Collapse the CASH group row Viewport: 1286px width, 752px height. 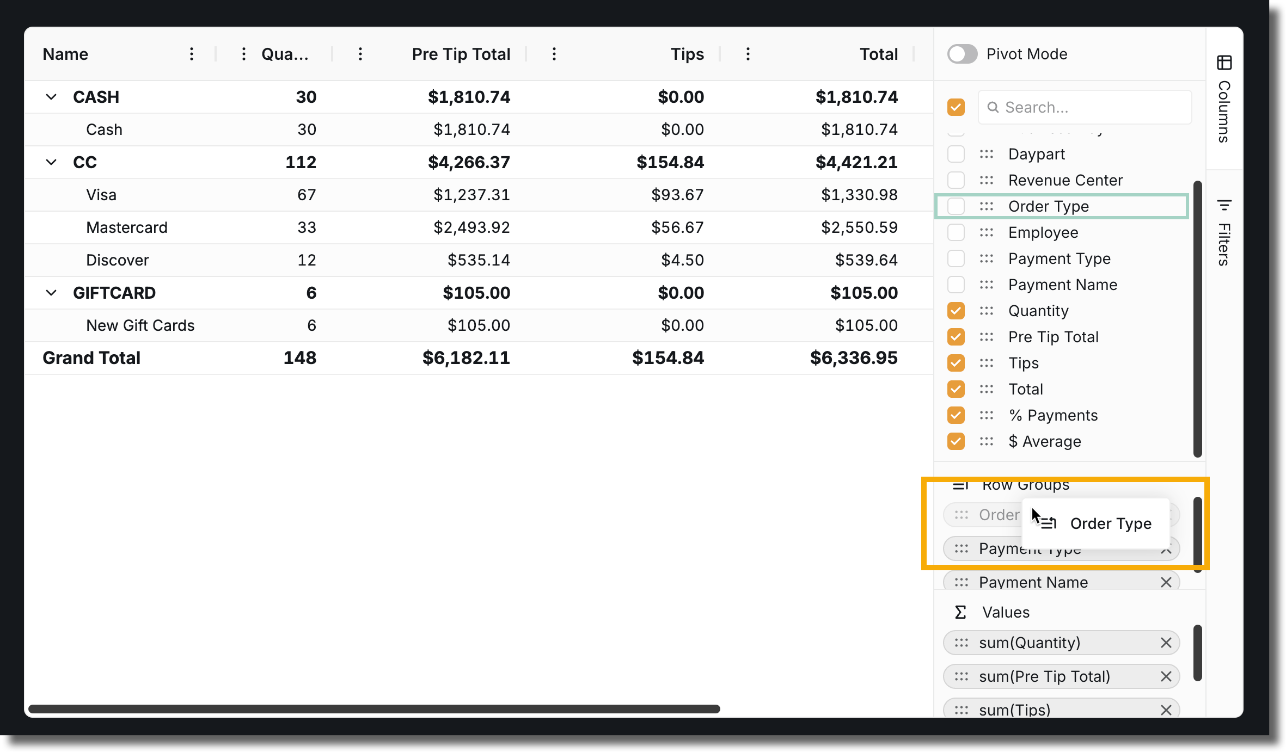[x=51, y=97]
